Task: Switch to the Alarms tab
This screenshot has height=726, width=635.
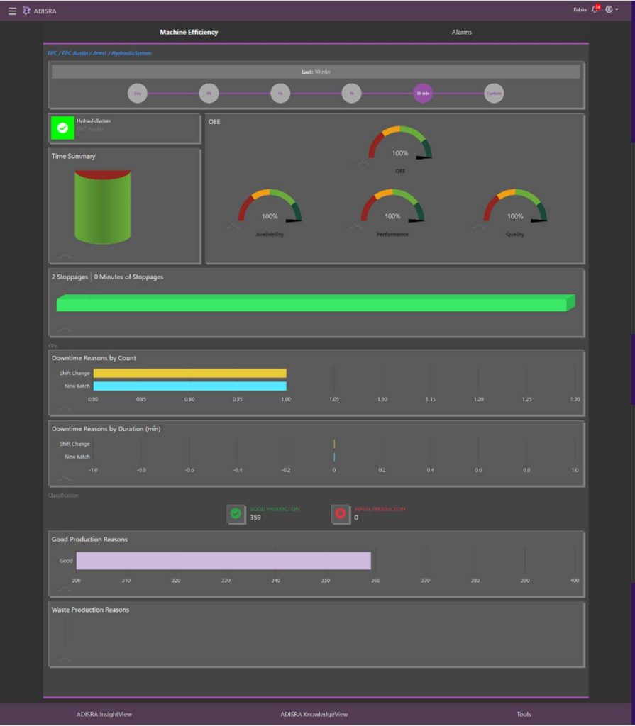Action: click(x=461, y=33)
